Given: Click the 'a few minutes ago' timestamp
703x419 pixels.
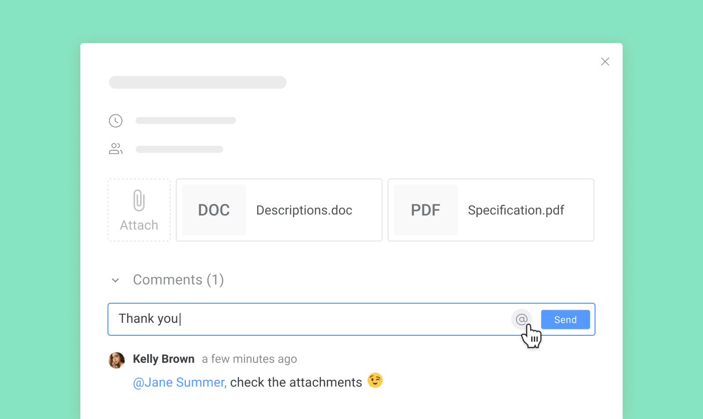Looking at the screenshot, I should 249,359.
